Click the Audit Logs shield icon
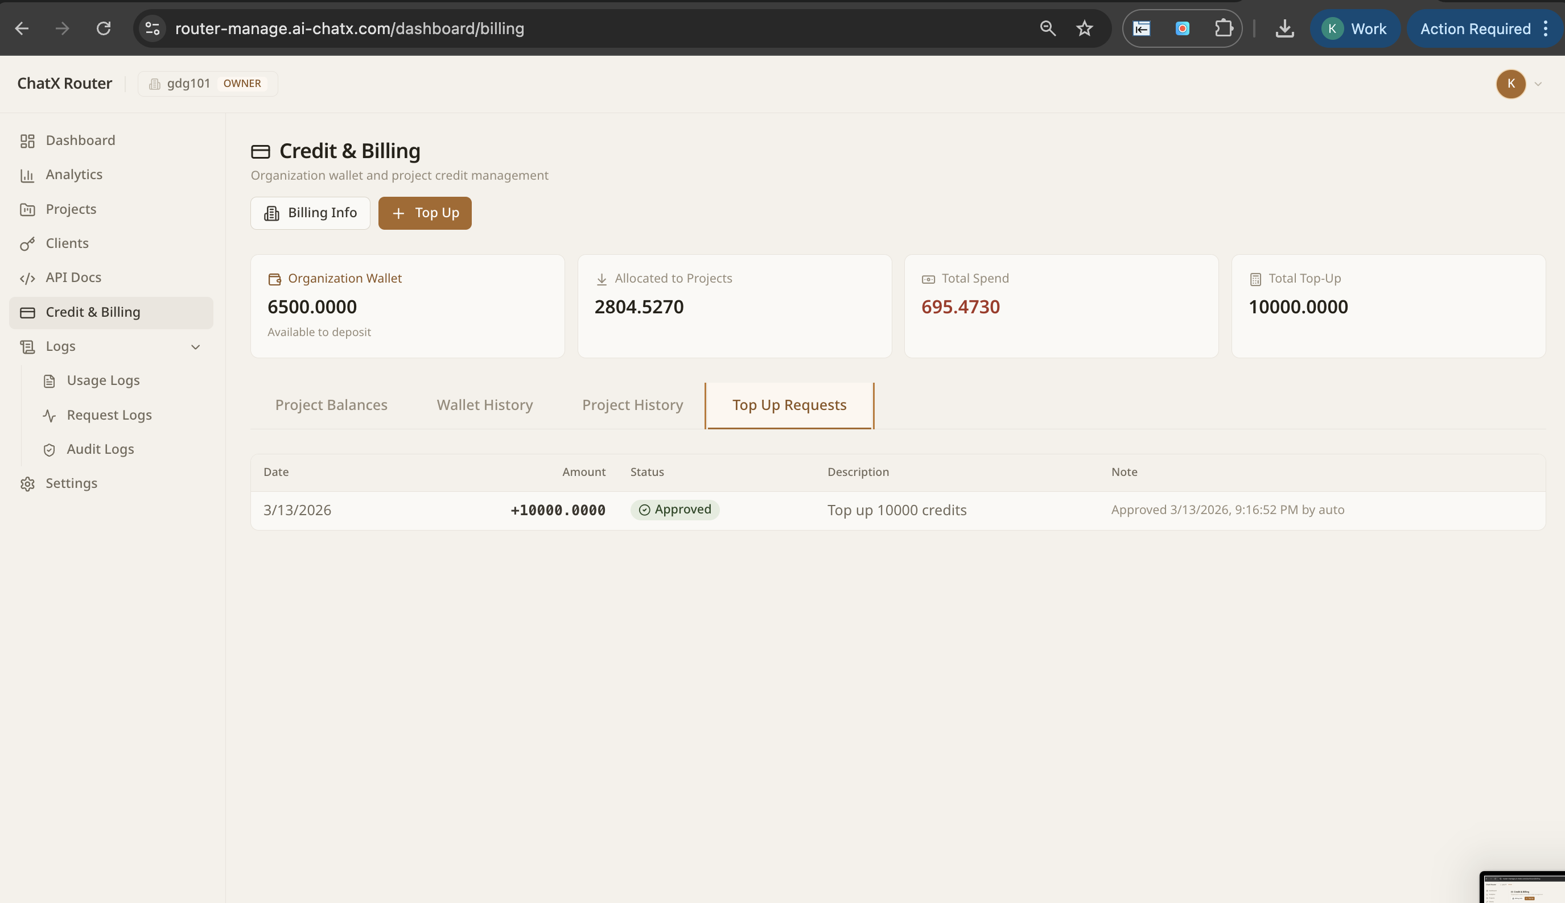The height and width of the screenshot is (903, 1565). tap(50, 450)
